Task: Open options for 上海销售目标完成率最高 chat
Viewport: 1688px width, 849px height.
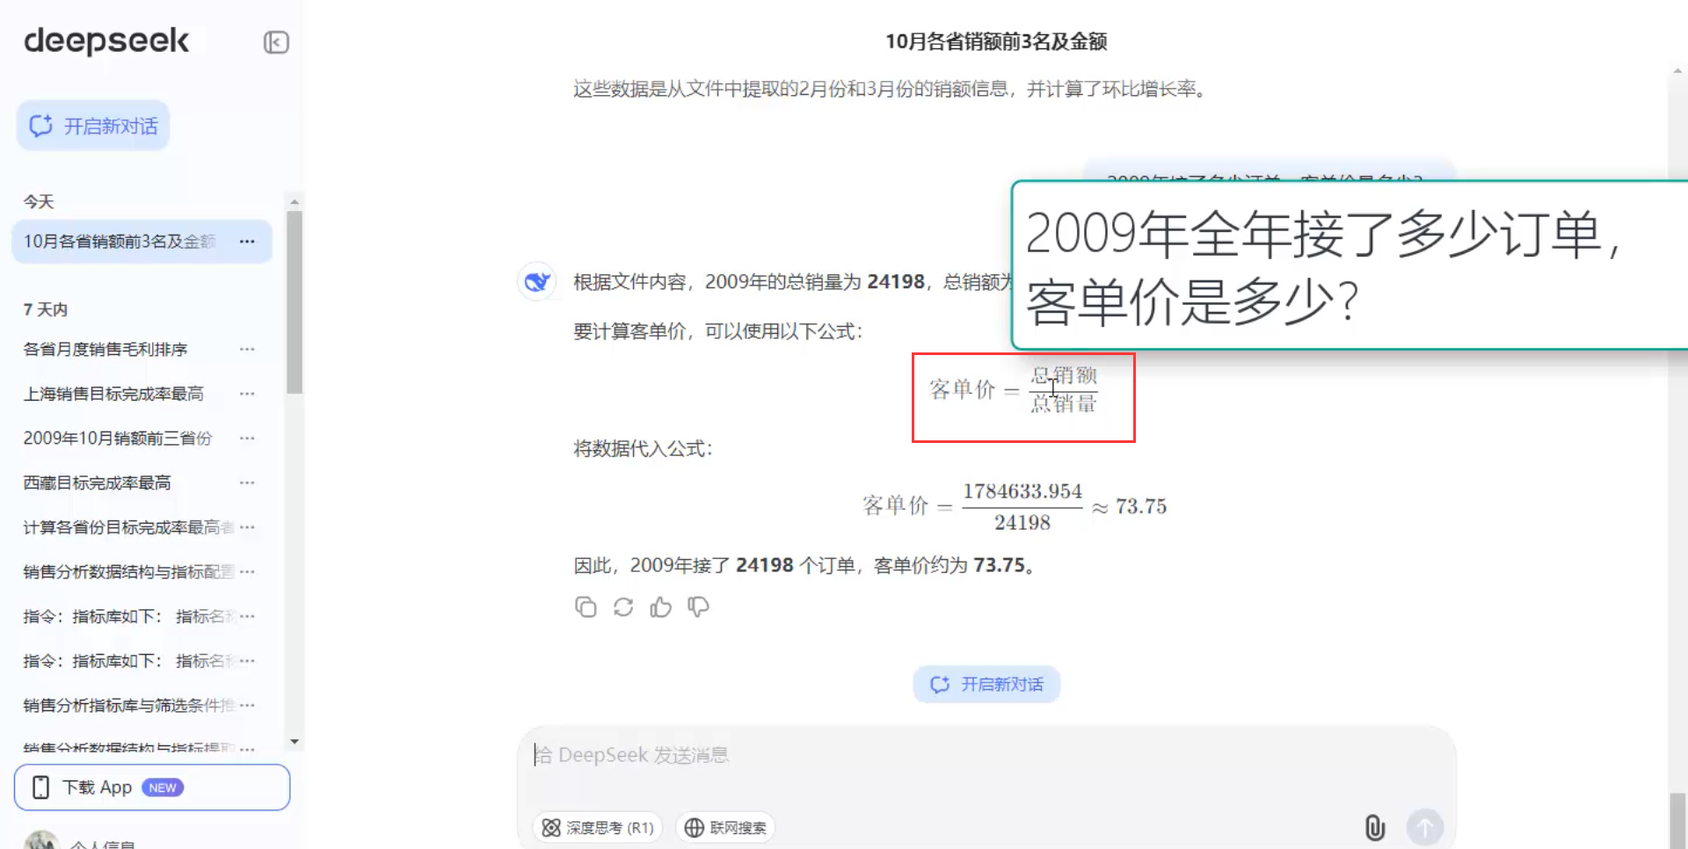Action: coord(247,394)
